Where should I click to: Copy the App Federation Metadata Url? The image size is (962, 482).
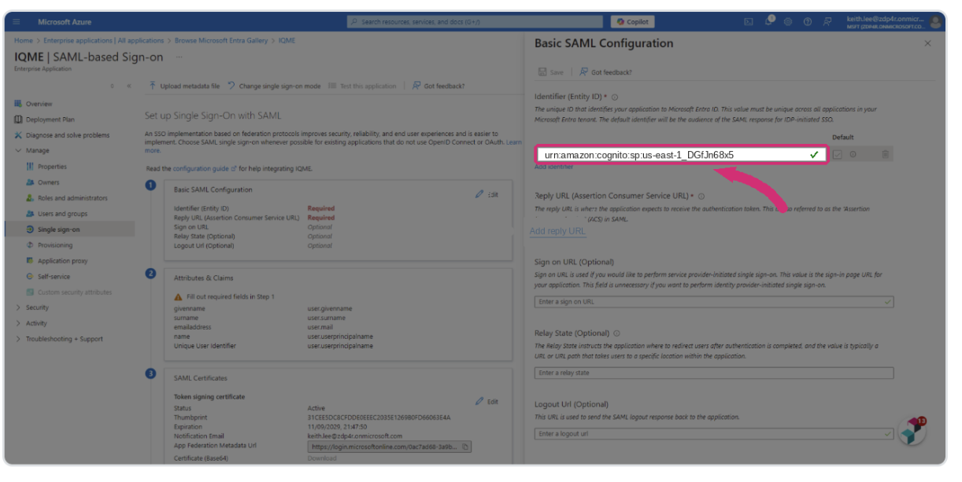click(465, 447)
